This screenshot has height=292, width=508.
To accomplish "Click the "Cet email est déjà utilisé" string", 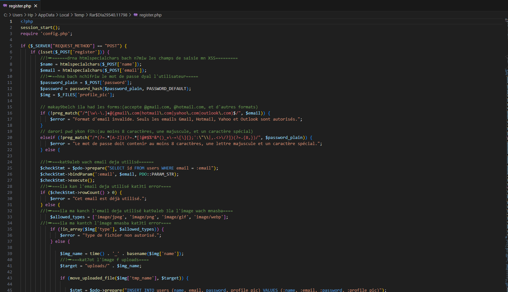I will [x=108, y=199].
